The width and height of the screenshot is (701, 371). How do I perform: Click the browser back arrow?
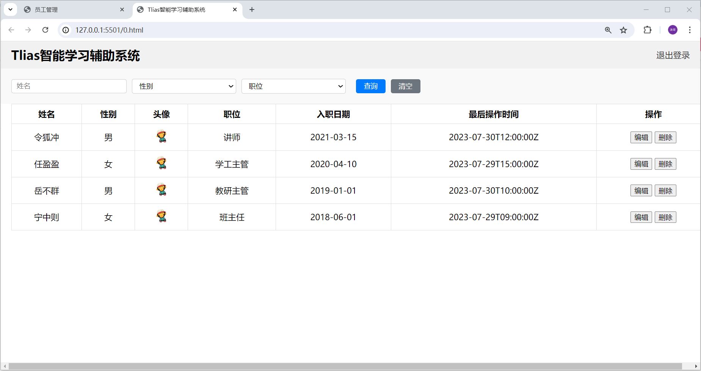(x=11, y=30)
